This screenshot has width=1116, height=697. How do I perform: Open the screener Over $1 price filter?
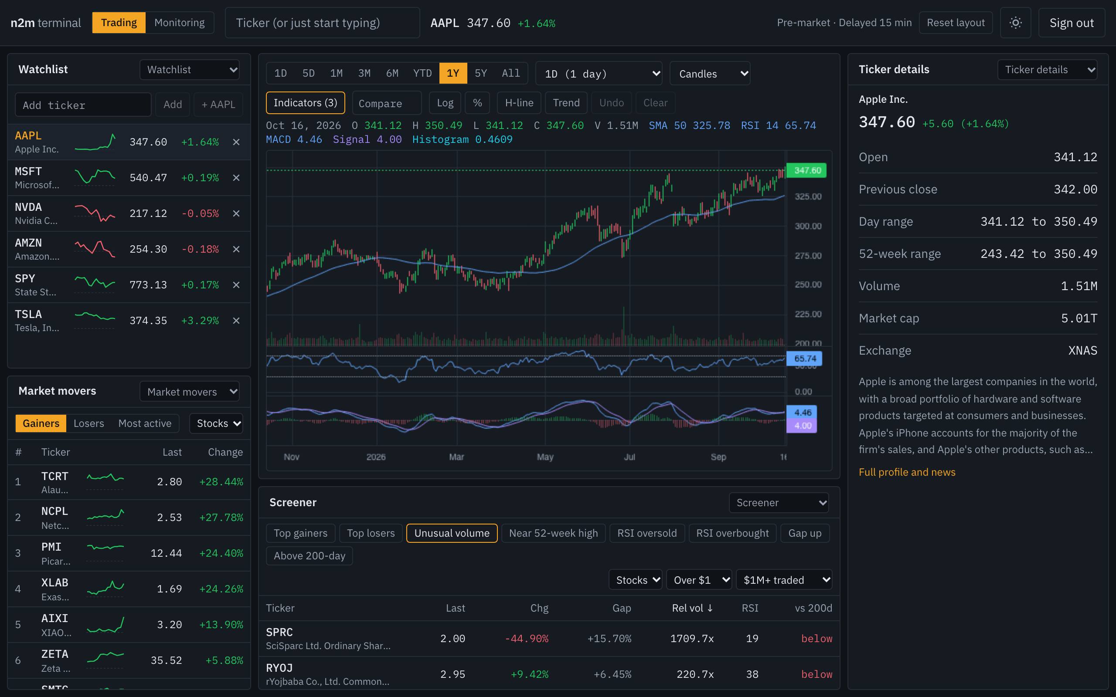[699, 580]
